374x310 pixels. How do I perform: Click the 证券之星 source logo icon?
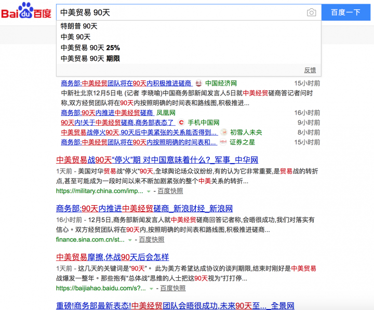(223, 142)
